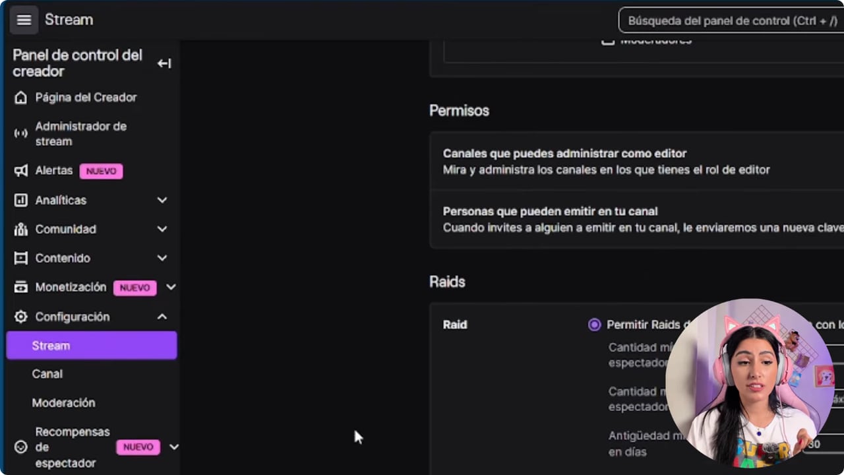Click the NUEVO badge beside Recompensas

(x=138, y=447)
